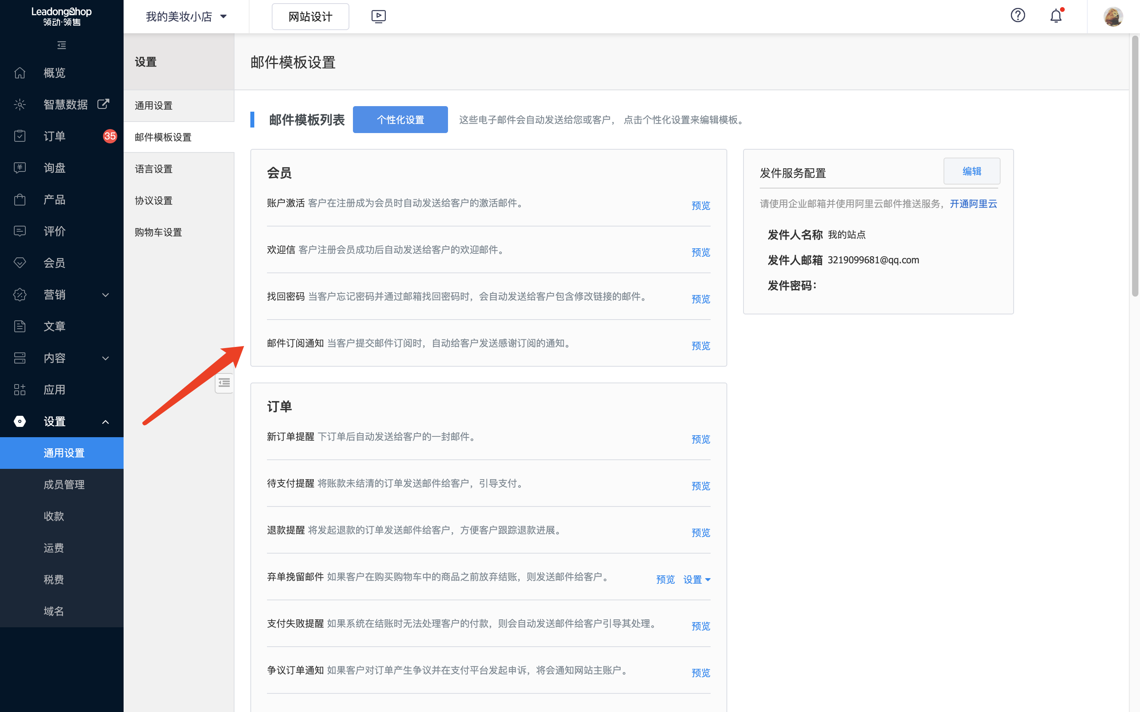Click the 文章 articles icon
1140x712 pixels.
[19, 326]
